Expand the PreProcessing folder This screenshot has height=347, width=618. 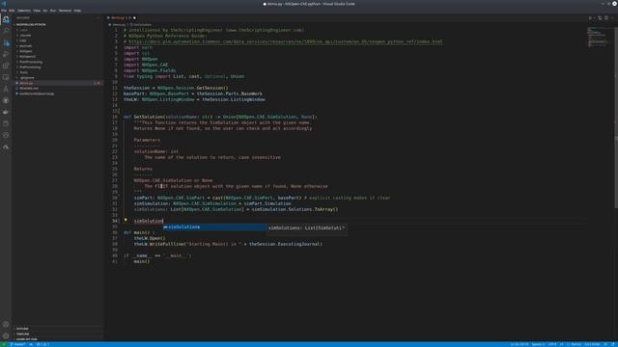coord(30,67)
